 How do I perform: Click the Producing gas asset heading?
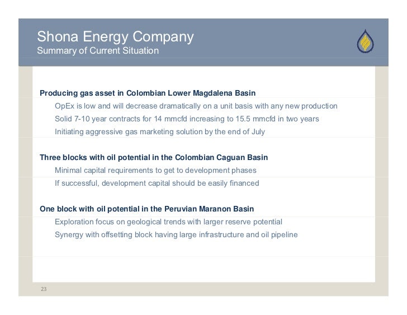click(x=148, y=93)
